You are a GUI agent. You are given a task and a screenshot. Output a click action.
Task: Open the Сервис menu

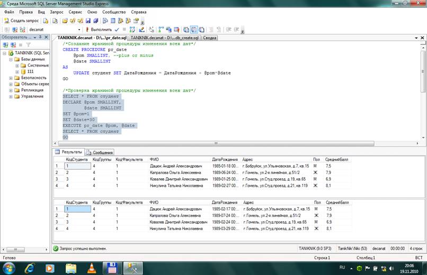tap(75, 11)
